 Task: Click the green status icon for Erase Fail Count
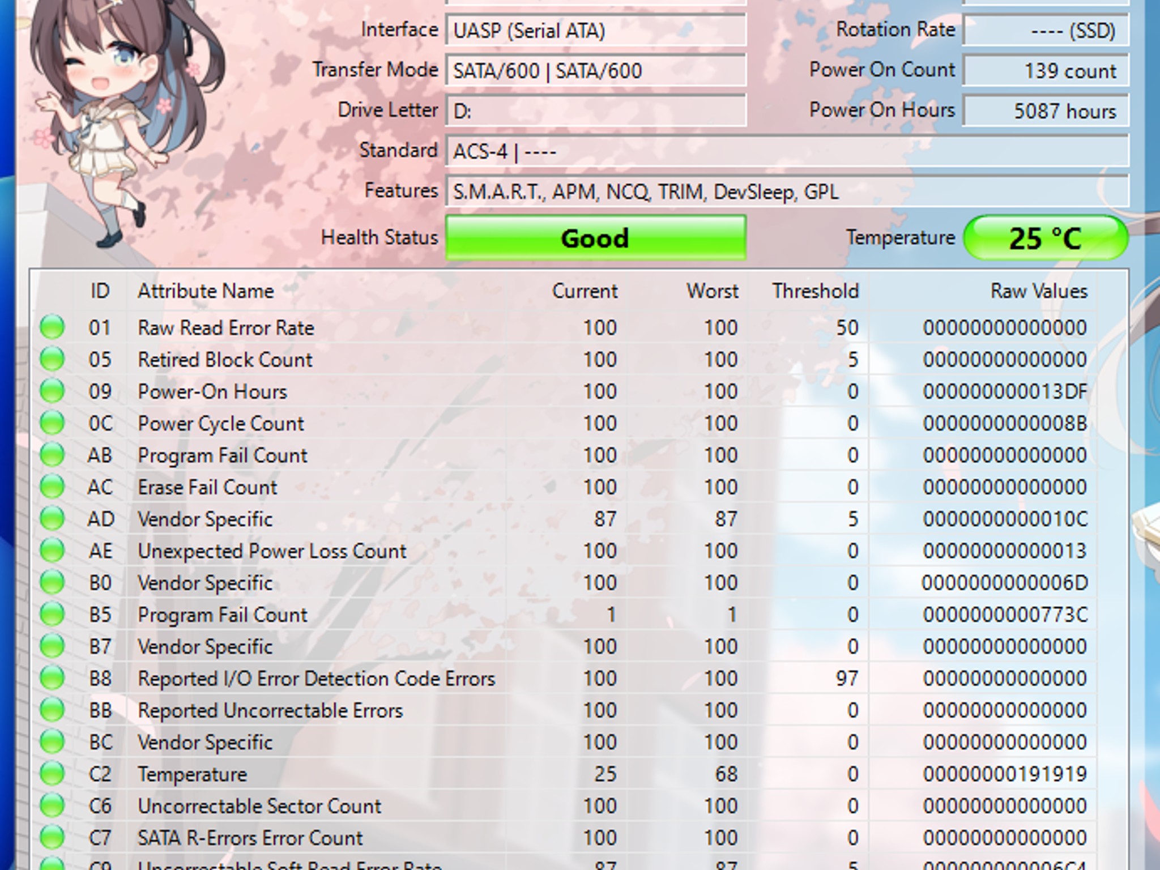pyautogui.click(x=52, y=487)
